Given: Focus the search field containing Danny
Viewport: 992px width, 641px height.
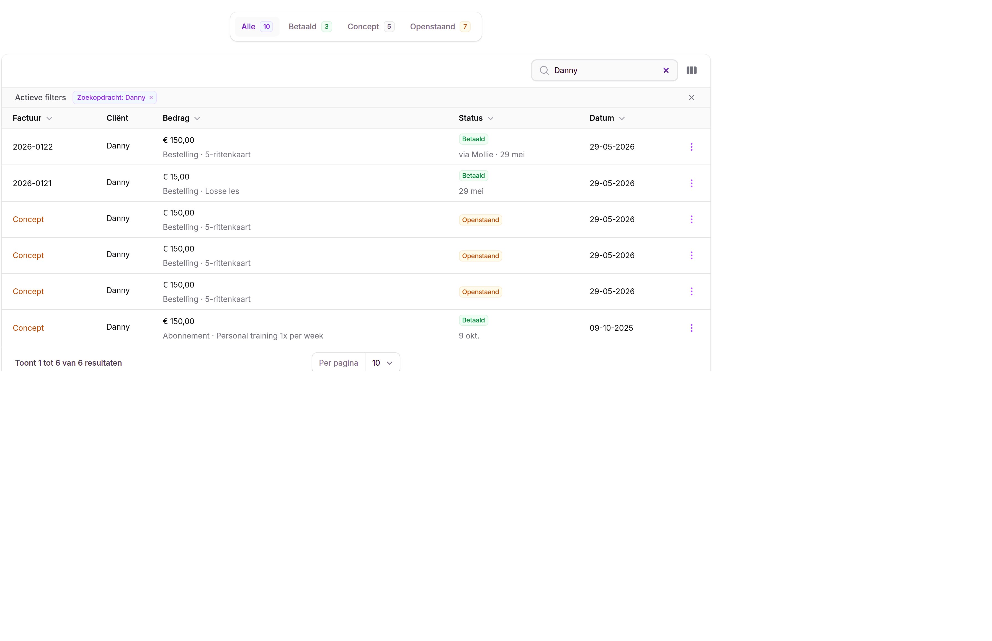Looking at the screenshot, I should (604, 70).
